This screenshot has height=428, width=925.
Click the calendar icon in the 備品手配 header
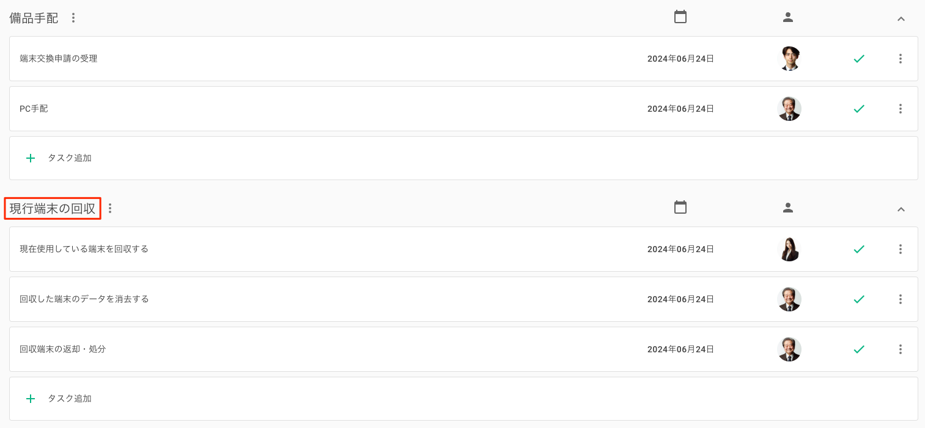tap(680, 17)
